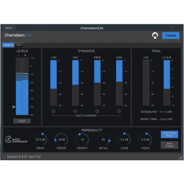Toggle the PRES band gate override
184x184 pixels.
click(97, 111)
